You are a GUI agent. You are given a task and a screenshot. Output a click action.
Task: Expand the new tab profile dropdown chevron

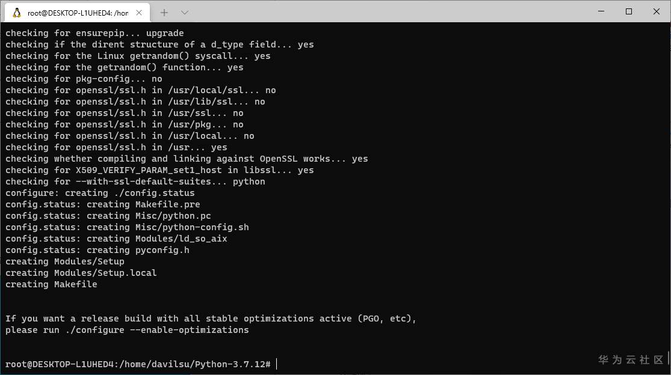(x=185, y=12)
